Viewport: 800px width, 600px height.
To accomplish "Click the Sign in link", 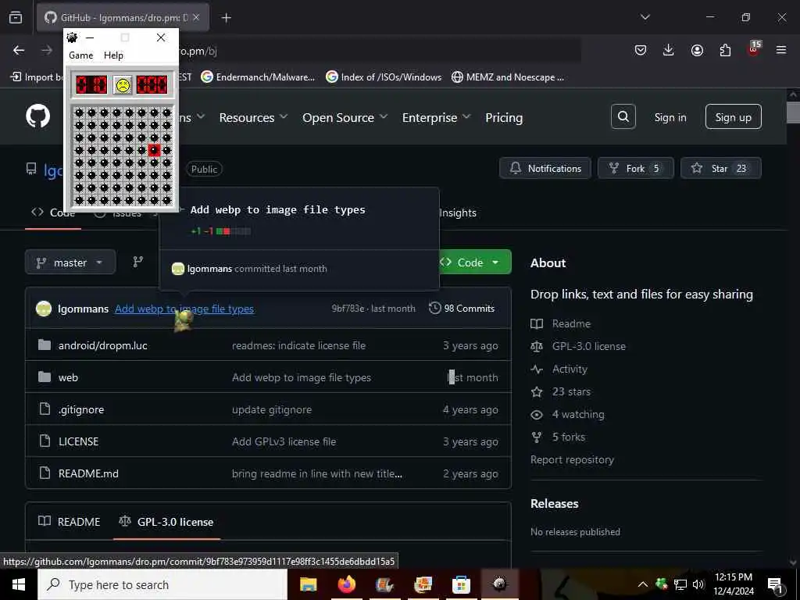I will [x=670, y=117].
